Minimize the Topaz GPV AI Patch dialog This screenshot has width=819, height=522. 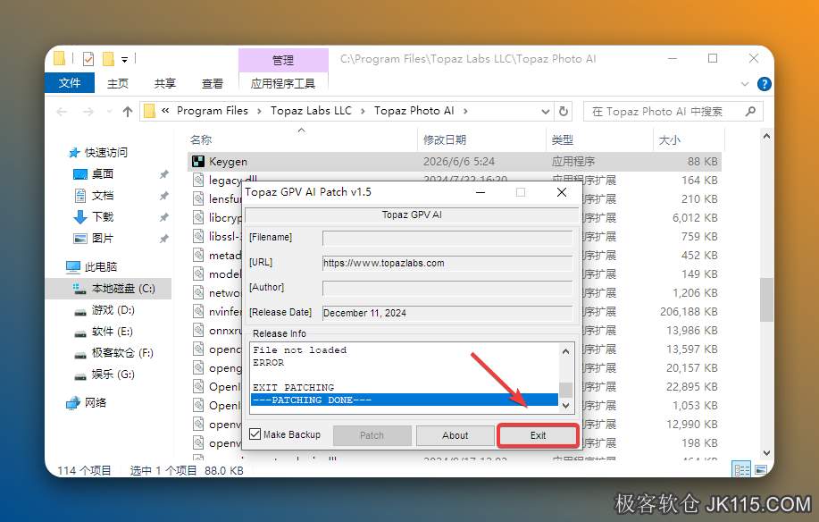pos(481,192)
